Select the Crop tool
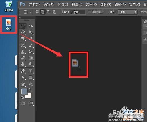This screenshot has height=122, width=147. [23, 38]
